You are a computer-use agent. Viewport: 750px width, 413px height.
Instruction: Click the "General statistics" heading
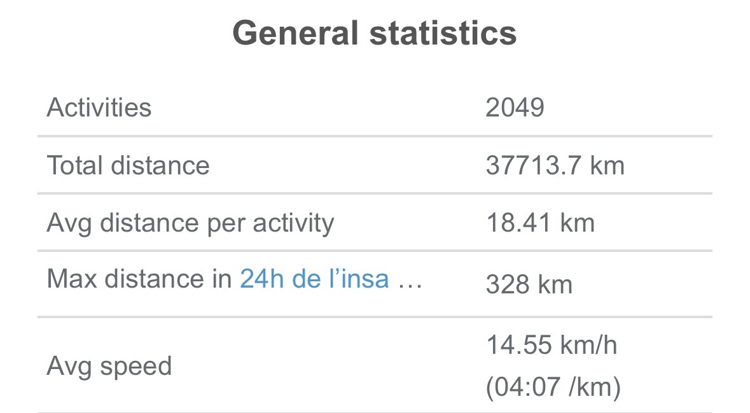click(375, 33)
